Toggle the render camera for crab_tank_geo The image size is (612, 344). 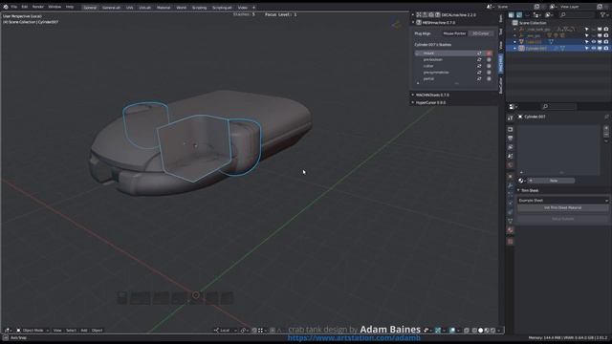[605, 30]
